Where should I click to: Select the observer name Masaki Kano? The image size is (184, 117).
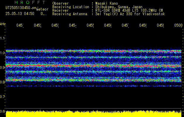click(x=106, y=4)
